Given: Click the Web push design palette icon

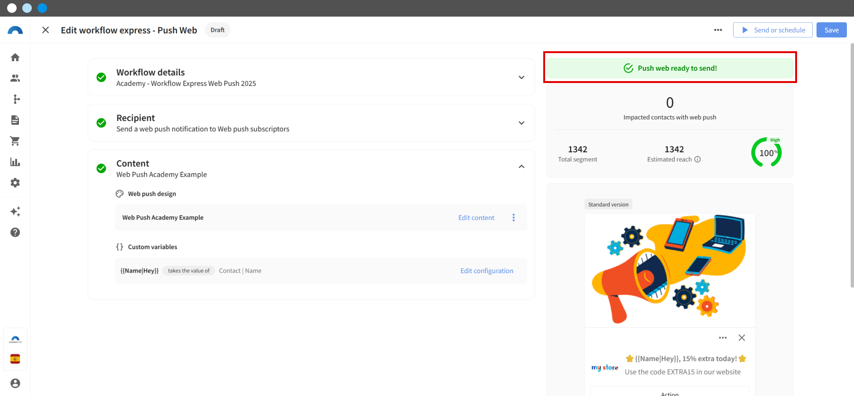Looking at the screenshot, I should tap(120, 194).
